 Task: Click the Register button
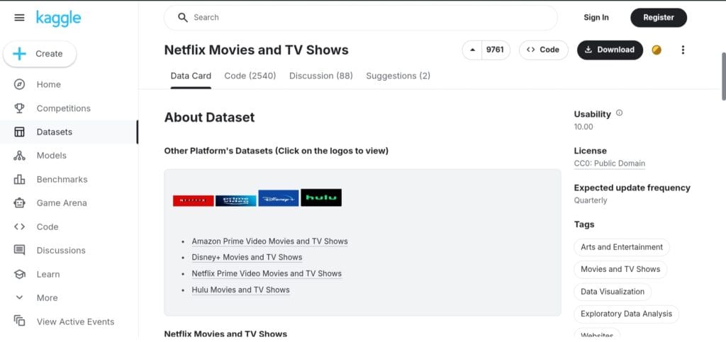point(659,18)
